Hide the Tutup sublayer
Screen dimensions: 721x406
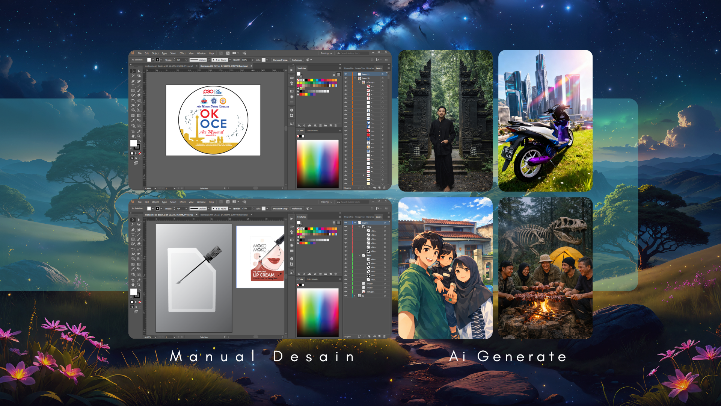click(346, 227)
